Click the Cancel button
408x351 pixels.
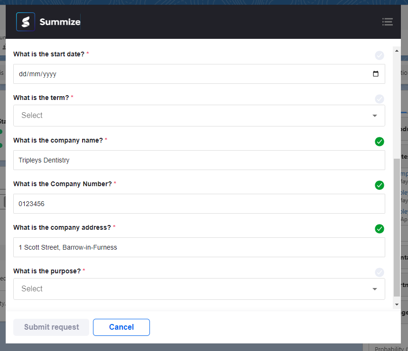[x=121, y=327]
